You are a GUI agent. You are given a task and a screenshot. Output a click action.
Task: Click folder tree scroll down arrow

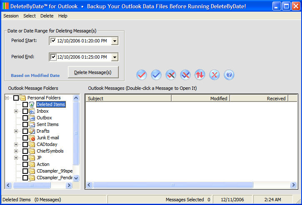point(76,178)
